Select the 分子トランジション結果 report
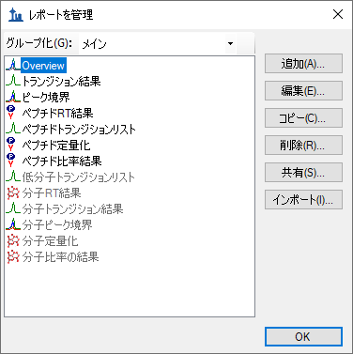This screenshot has height=354, width=353. coord(72,208)
